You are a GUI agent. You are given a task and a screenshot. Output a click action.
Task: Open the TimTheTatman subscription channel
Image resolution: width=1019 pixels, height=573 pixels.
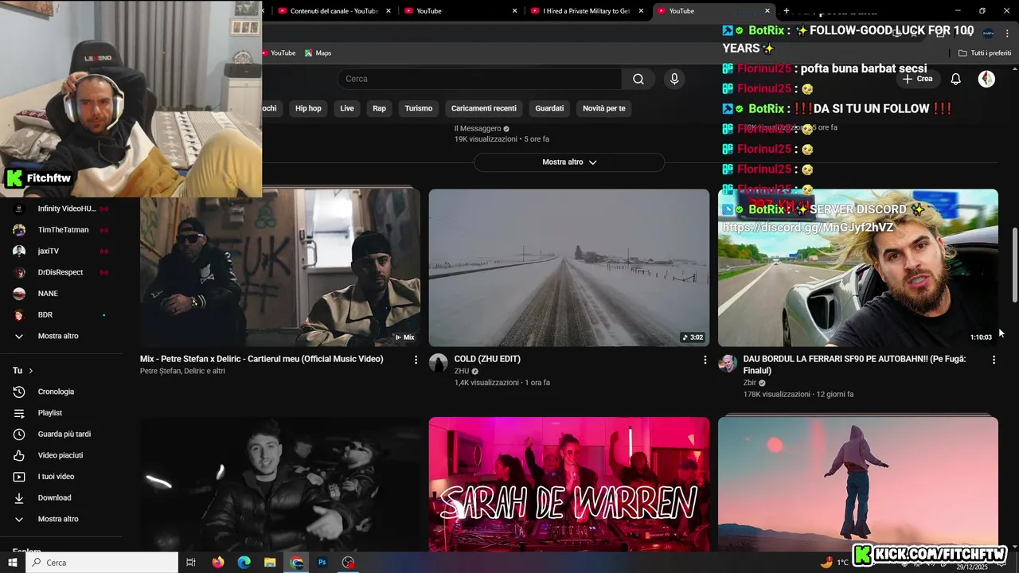point(61,230)
